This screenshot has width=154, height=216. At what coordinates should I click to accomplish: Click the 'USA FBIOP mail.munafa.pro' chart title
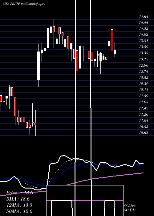[x=24, y=4]
